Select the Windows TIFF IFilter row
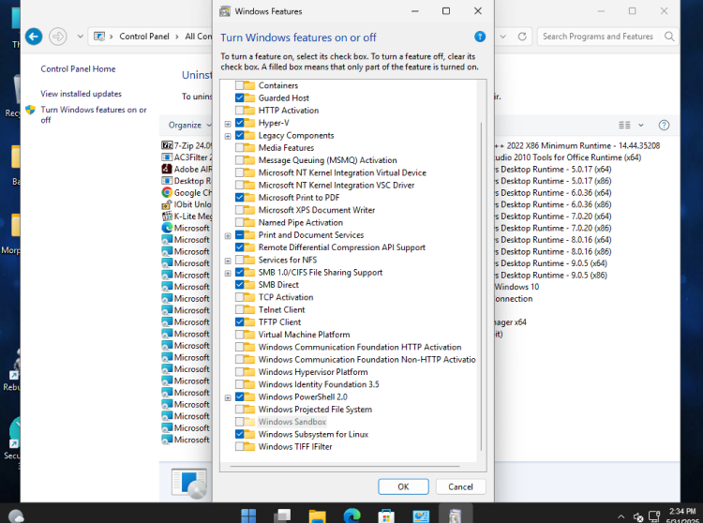703x523 pixels. click(295, 446)
